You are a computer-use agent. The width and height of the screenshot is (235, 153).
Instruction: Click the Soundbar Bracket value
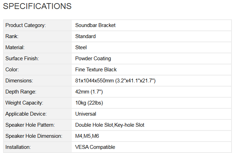pyautogui.click(x=95, y=25)
